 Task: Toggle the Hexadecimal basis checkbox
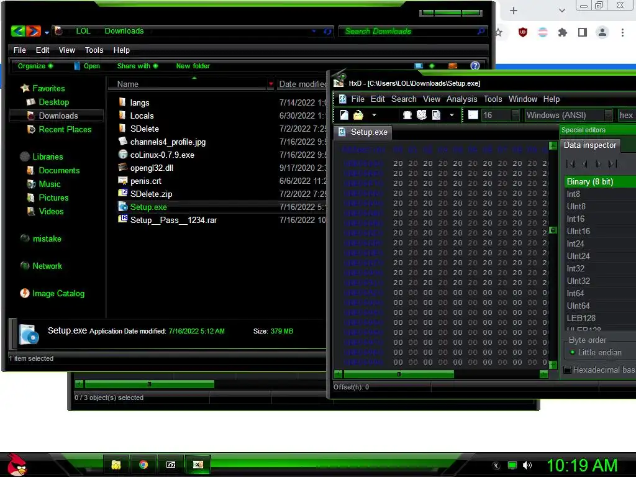568,370
